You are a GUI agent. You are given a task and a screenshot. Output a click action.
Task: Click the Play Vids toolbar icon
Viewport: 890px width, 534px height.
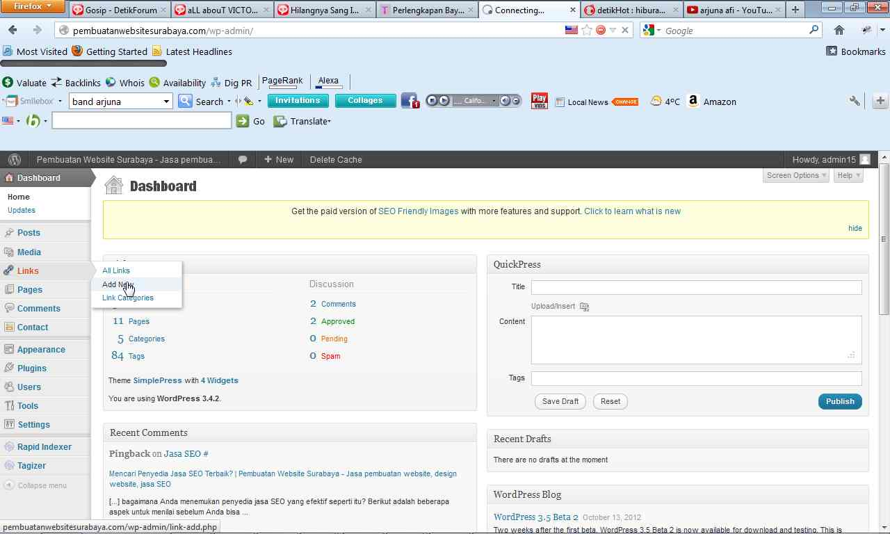click(x=539, y=102)
